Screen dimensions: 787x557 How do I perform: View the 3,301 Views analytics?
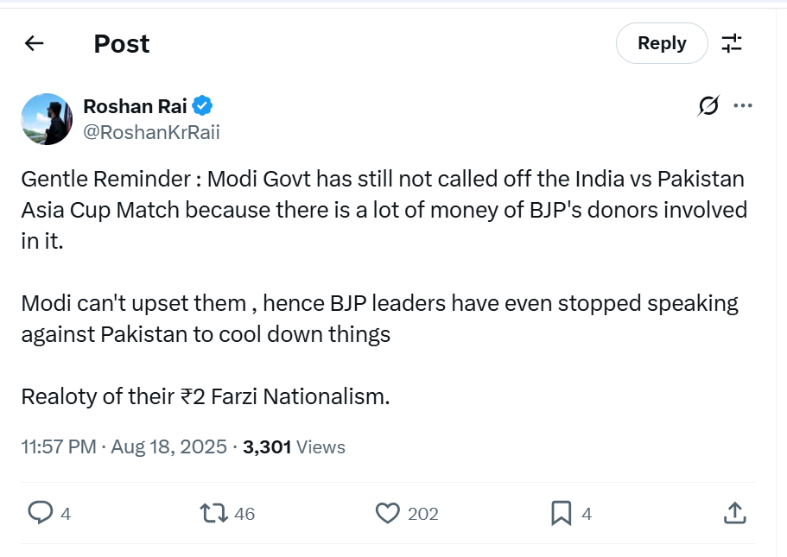click(294, 447)
